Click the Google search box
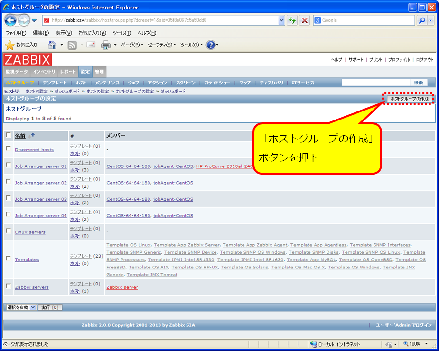This screenshot has width=439, height=351. (364, 20)
